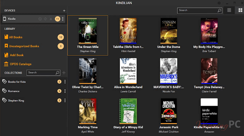
Task: Focus the main book search field
Action: coord(200,11)
